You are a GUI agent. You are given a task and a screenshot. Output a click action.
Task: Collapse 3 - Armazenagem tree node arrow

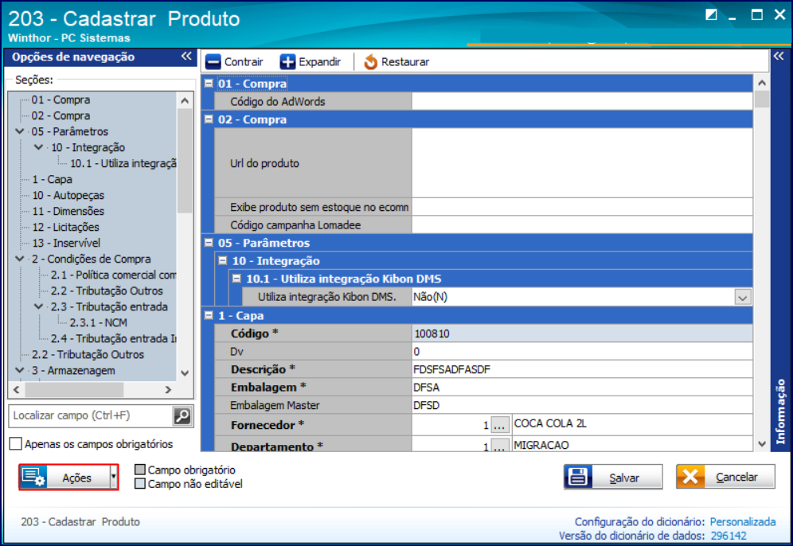pos(20,371)
